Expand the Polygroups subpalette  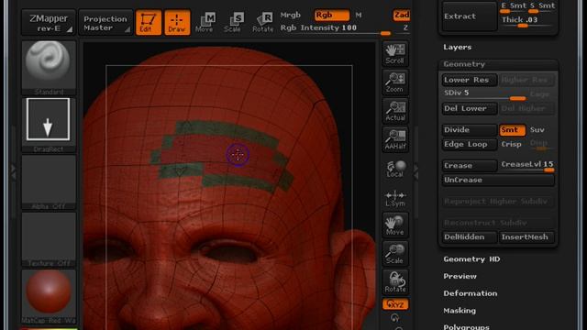[x=467, y=326]
